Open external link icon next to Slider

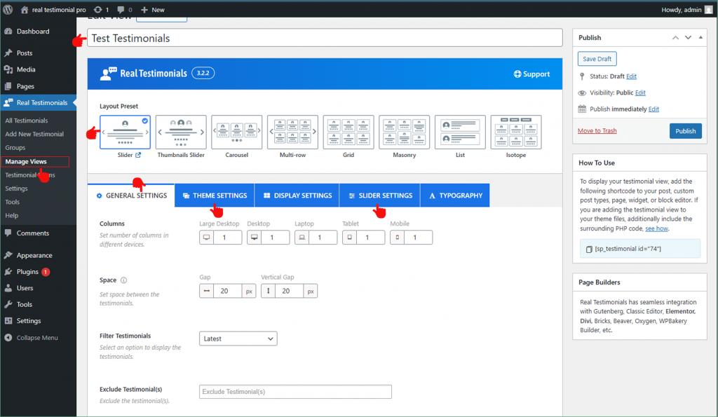(138, 155)
